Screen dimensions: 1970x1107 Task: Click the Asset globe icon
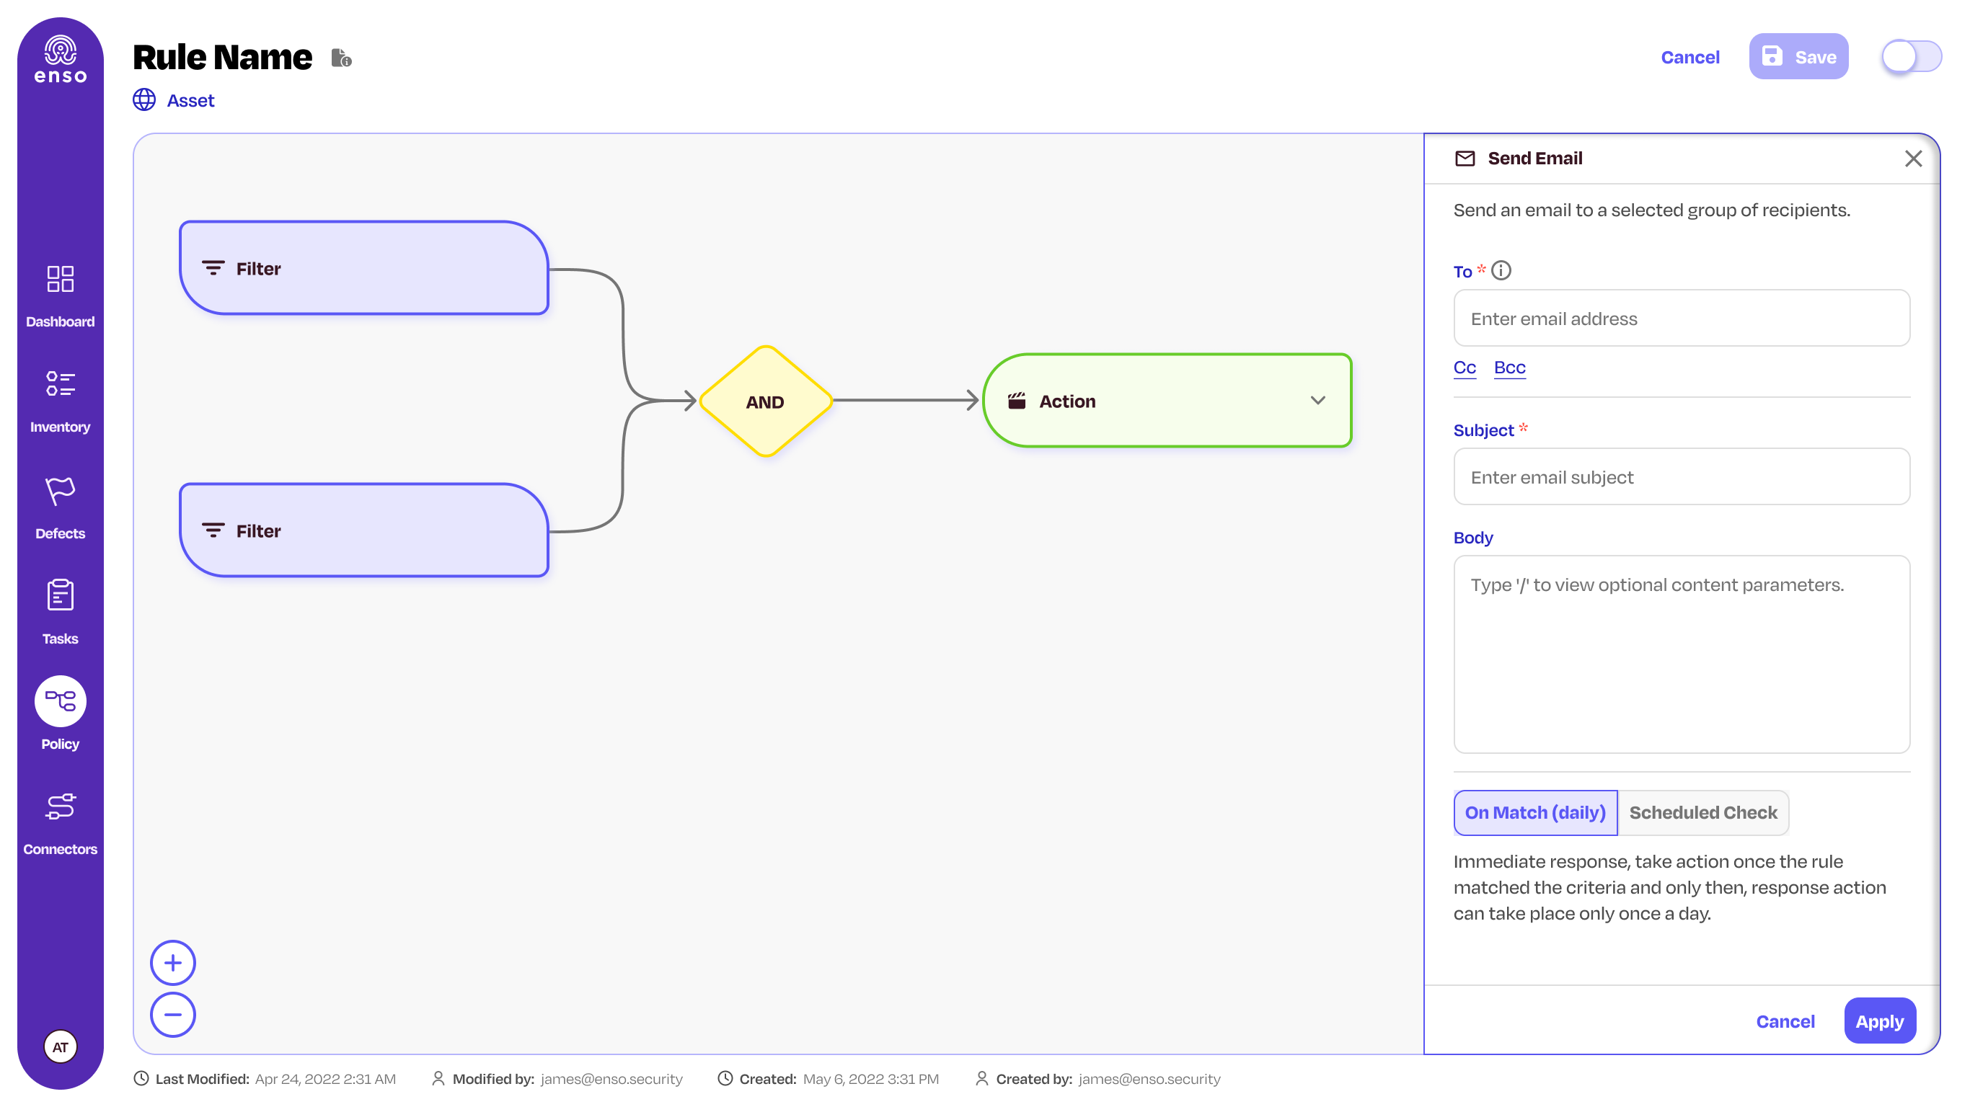144,100
